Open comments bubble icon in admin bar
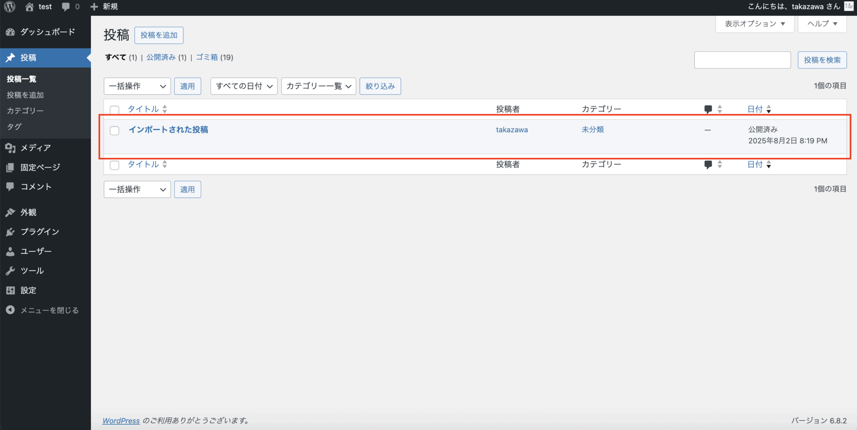 [66, 7]
